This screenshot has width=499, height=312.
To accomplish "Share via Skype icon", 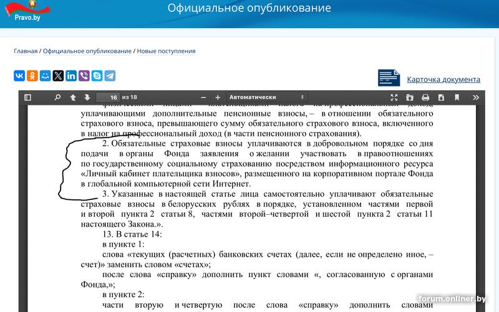I will (x=97, y=76).
